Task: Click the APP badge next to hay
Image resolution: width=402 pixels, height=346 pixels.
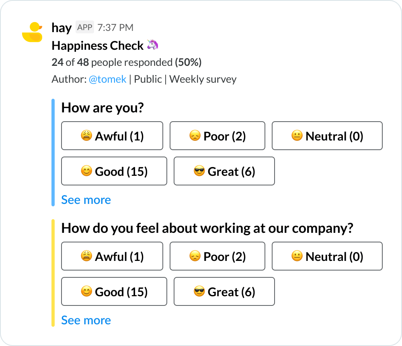Action: pos(84,27)
